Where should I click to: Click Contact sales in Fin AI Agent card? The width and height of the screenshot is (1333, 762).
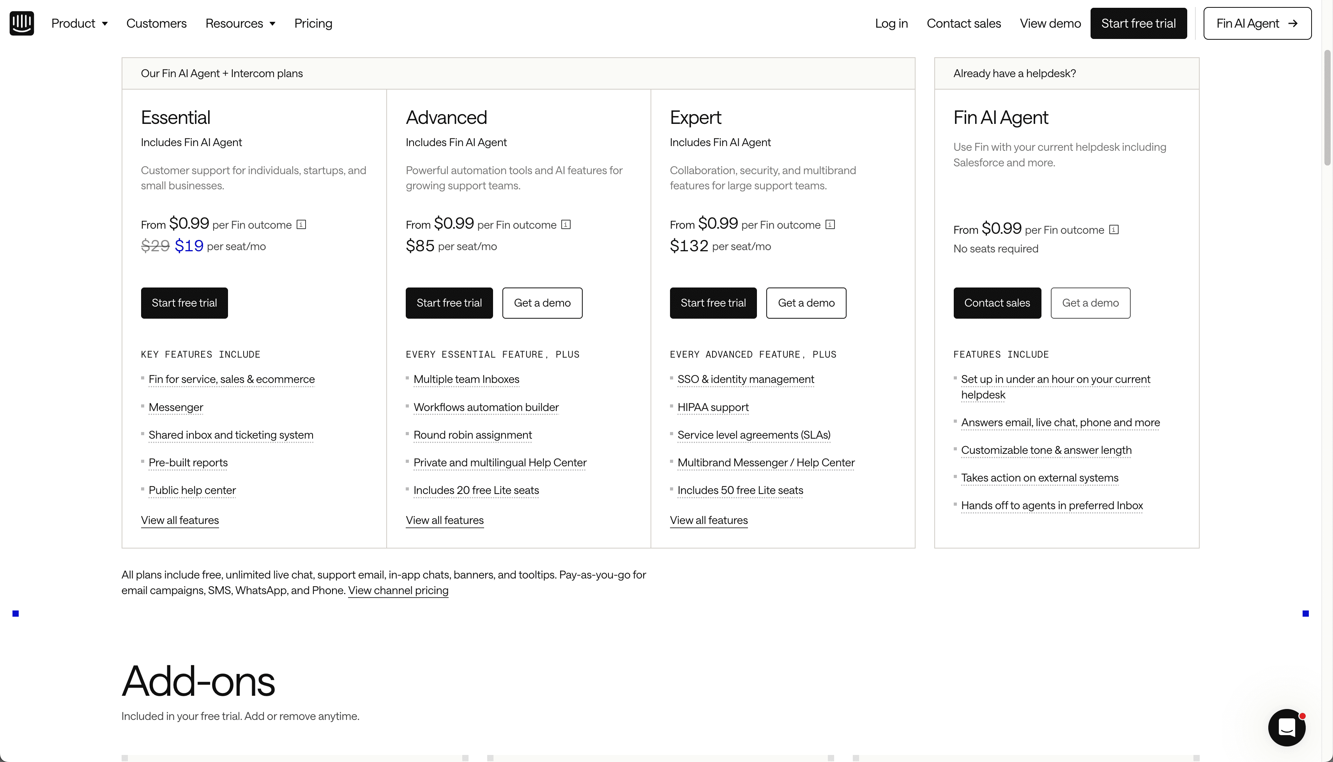[997, 303]
